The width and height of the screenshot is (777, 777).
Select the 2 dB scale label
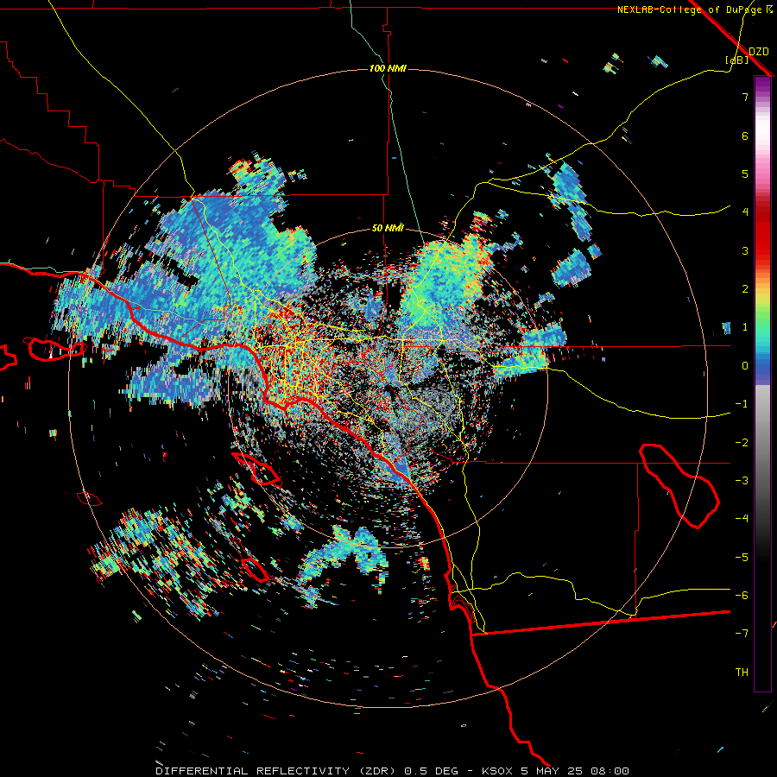(x=745, y=289)
